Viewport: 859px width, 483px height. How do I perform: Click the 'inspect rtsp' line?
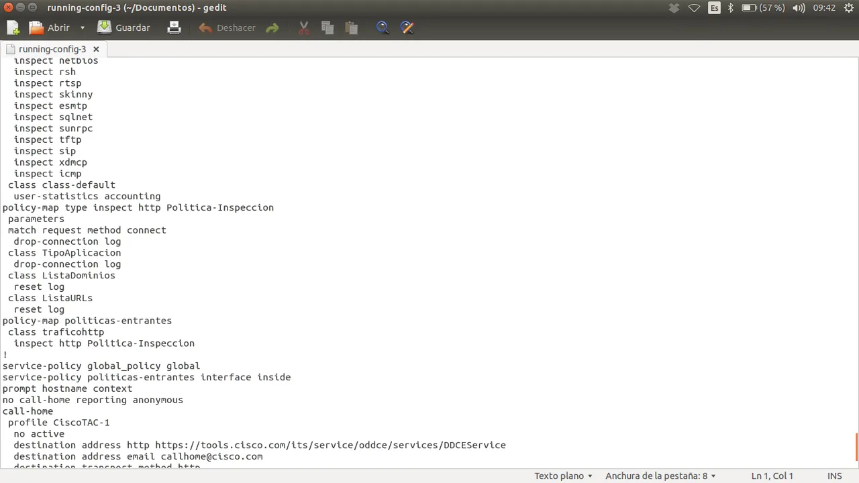(x=48, y=83)
